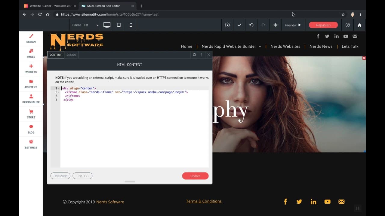Undo the last change
The width and height of the screenshot is (385, 216).
251,25
